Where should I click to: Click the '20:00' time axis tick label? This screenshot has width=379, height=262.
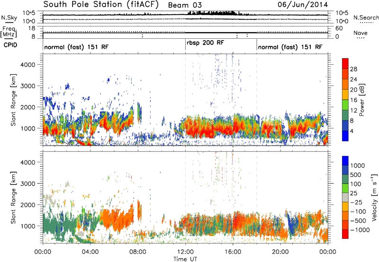pos(280,252)
